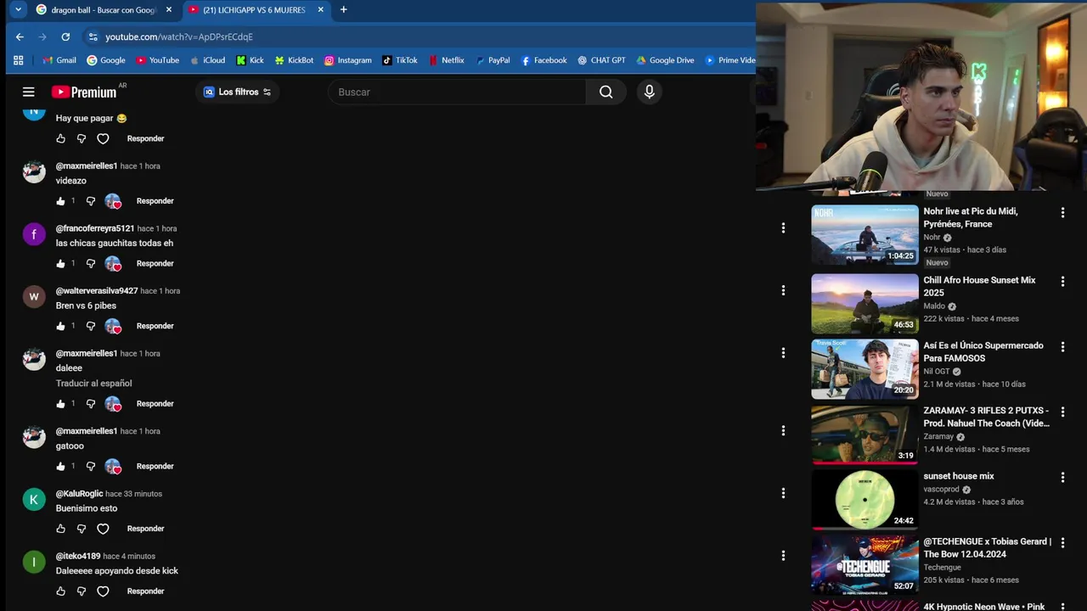1087x611 pixels.
Task: Open sunset house mix video thumbnail
Action: [865, 500]
